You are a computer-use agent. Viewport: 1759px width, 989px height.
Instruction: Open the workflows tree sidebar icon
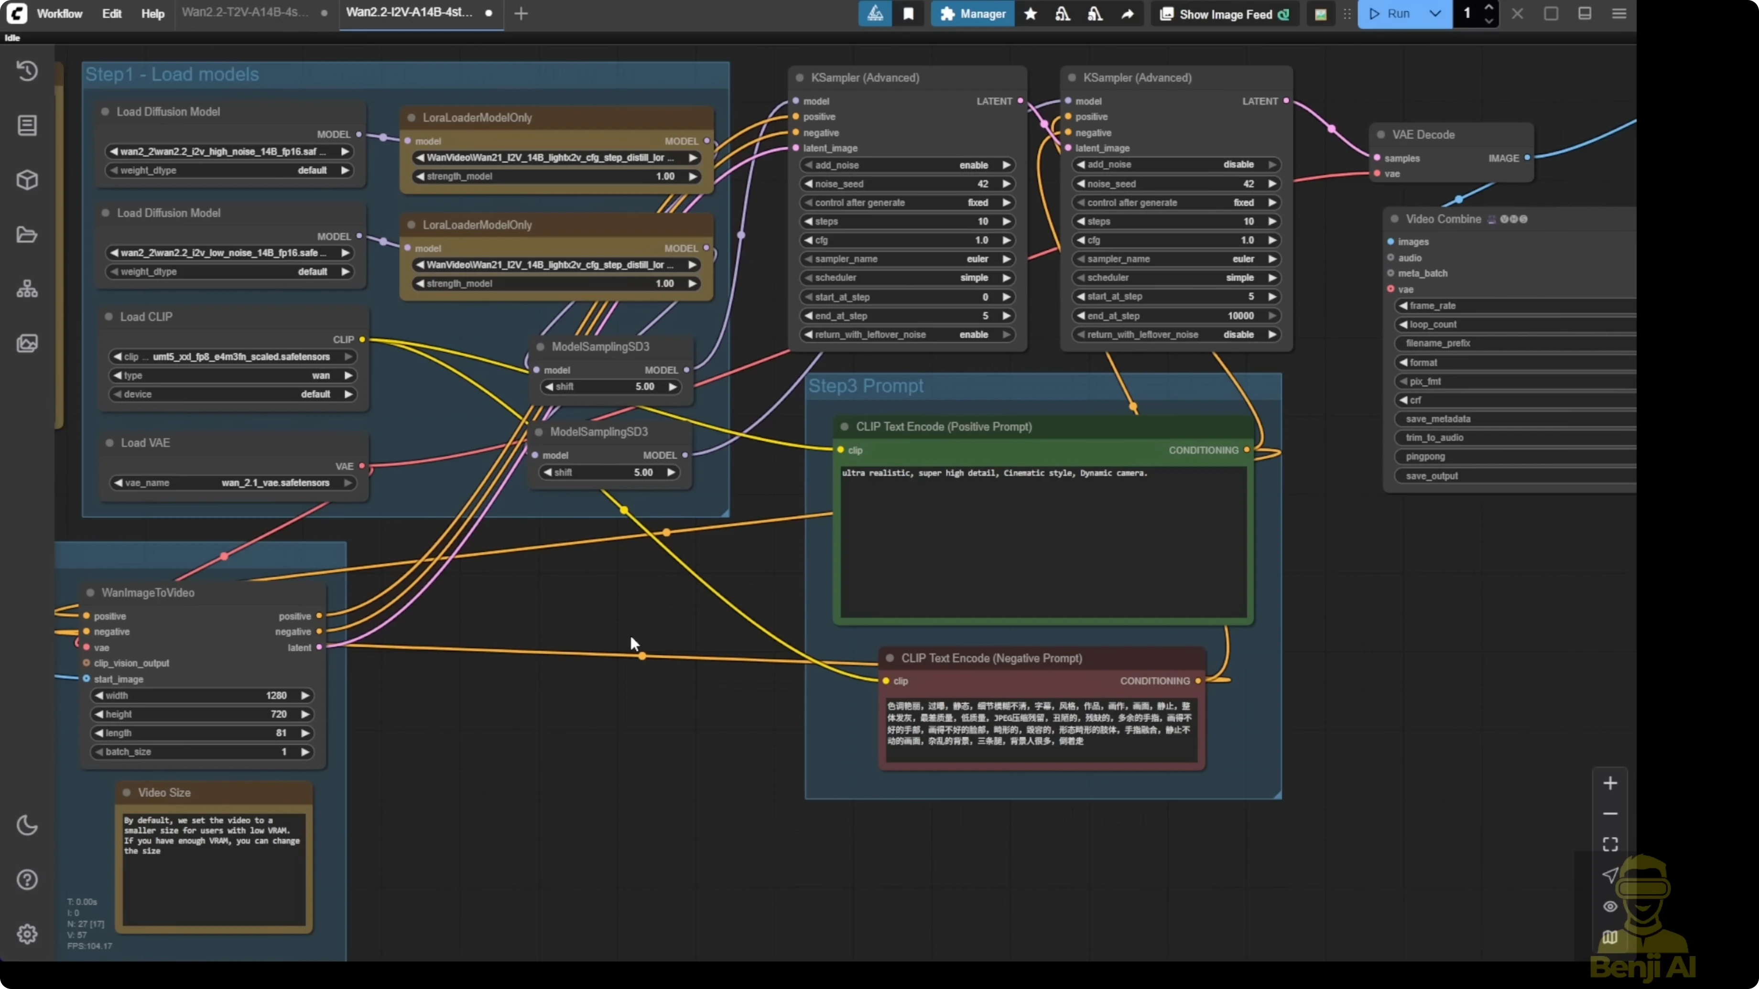(27, 290)
